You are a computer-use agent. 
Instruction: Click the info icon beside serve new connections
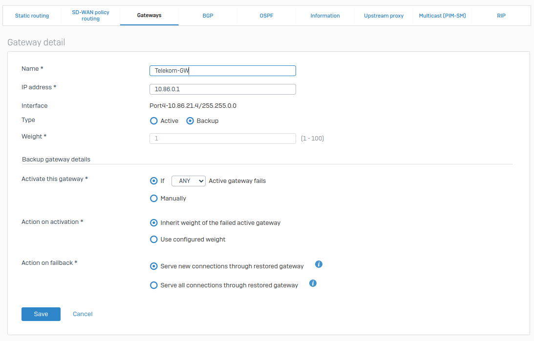319,264
